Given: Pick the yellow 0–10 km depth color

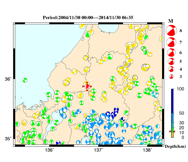Looking at the screenshot, I should coord(172,135).
